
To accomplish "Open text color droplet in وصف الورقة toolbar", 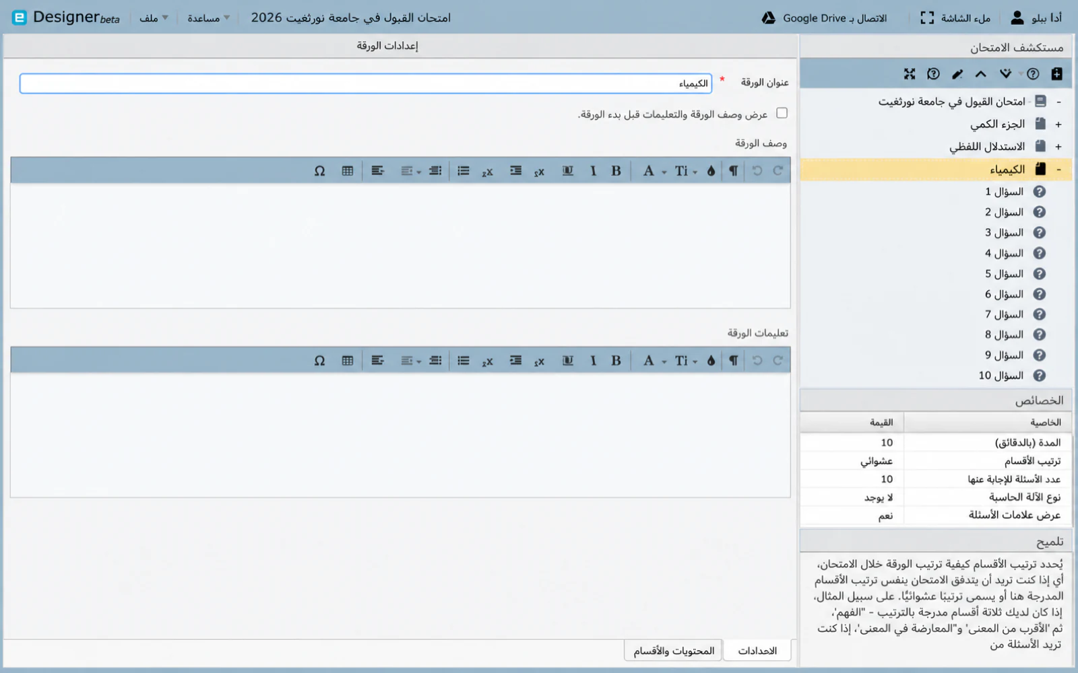I will (711, 171).
